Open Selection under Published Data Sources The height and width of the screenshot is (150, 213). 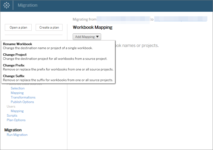point(17,88)
